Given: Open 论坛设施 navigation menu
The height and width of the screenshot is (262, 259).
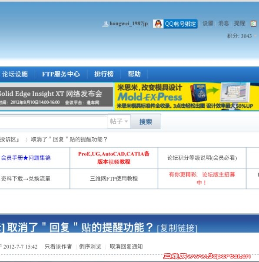Looking at the screenshot, I should pyautogui.click(x=15, y=74).
